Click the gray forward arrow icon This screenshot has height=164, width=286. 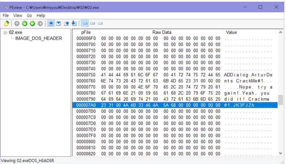(40, 23)
